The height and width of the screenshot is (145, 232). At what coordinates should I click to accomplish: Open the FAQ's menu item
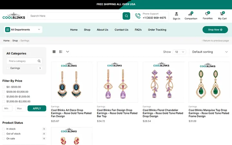coord(138,30)
